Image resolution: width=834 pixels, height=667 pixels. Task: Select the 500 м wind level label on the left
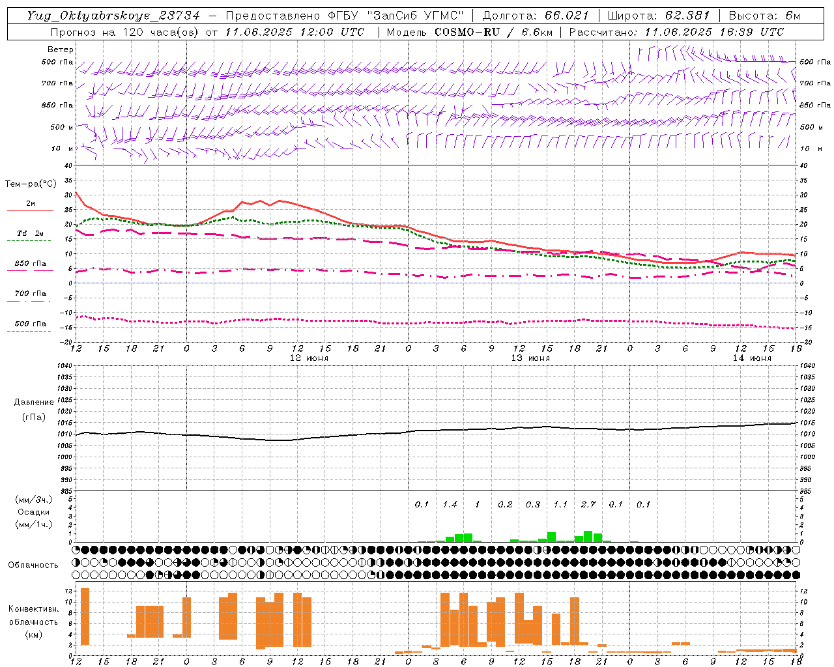[x=62, y=127]
